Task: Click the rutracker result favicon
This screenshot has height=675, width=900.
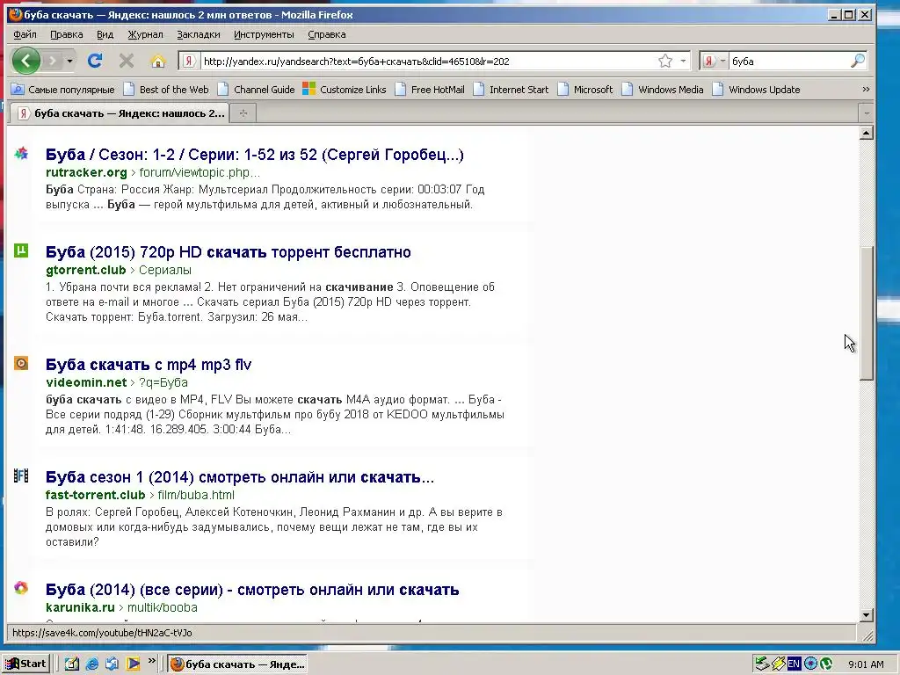Action: pyautogui.click(x=21, y=153)
